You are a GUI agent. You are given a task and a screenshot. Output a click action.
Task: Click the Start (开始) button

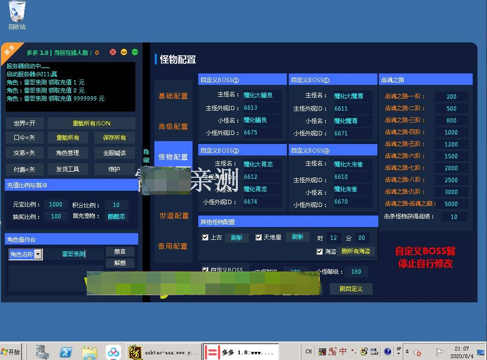[10, 351]
